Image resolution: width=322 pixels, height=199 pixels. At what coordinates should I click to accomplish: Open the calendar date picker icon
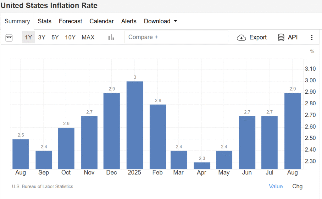pyautogui.click(x=9, y=37)
